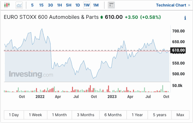This screenshot has width=193, height=123.
Task: Show the 1 Month range
Action: 59,115
